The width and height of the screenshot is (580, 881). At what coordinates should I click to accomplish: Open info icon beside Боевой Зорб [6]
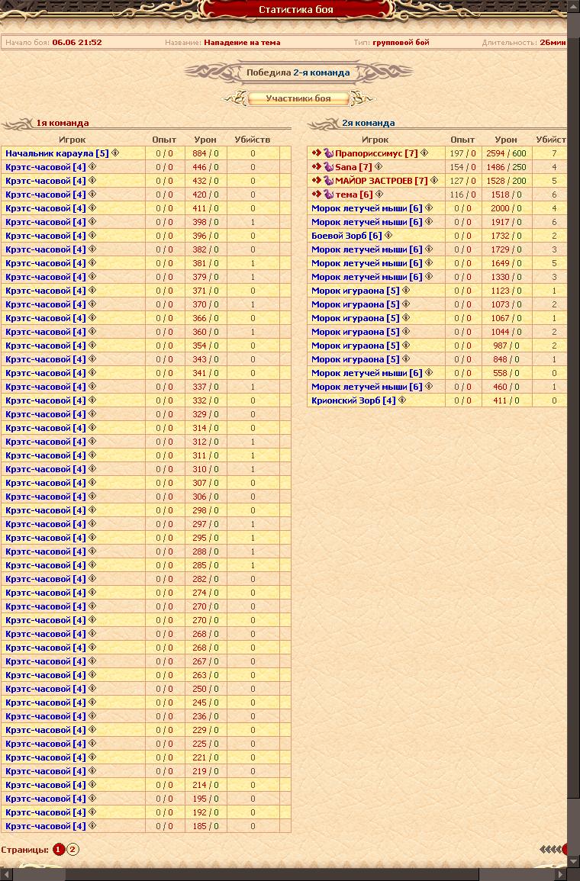pos(388,236)
